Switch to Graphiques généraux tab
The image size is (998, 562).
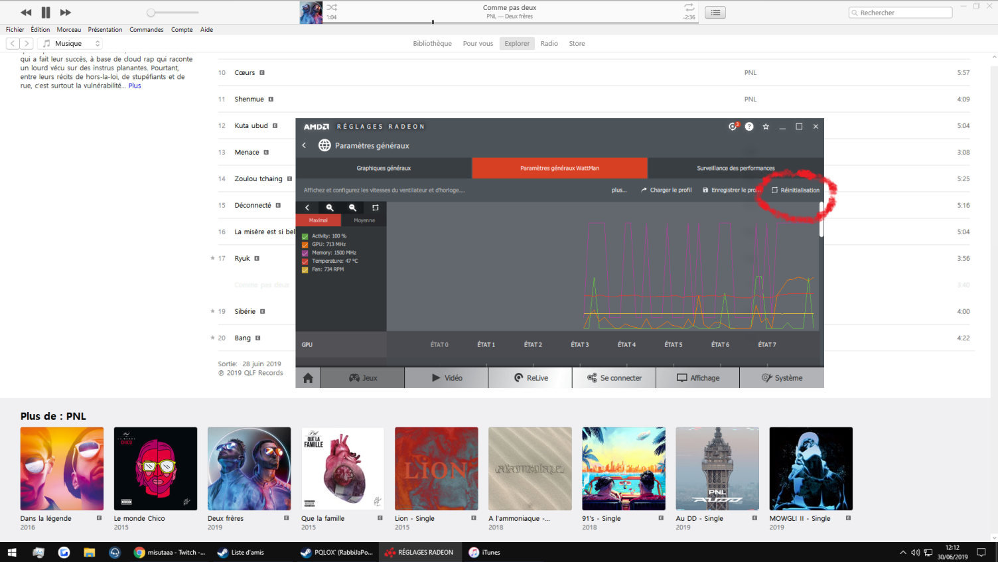tap(384, 169)
